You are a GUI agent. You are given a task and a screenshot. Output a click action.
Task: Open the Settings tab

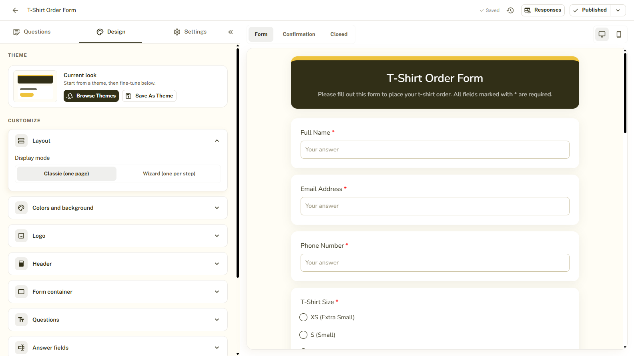(x=190, y=32)
